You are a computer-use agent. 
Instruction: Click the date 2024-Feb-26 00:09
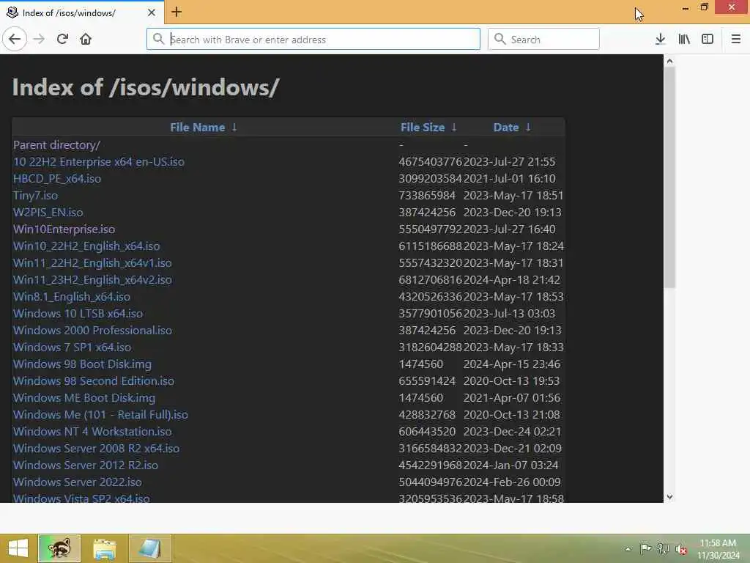512,482
